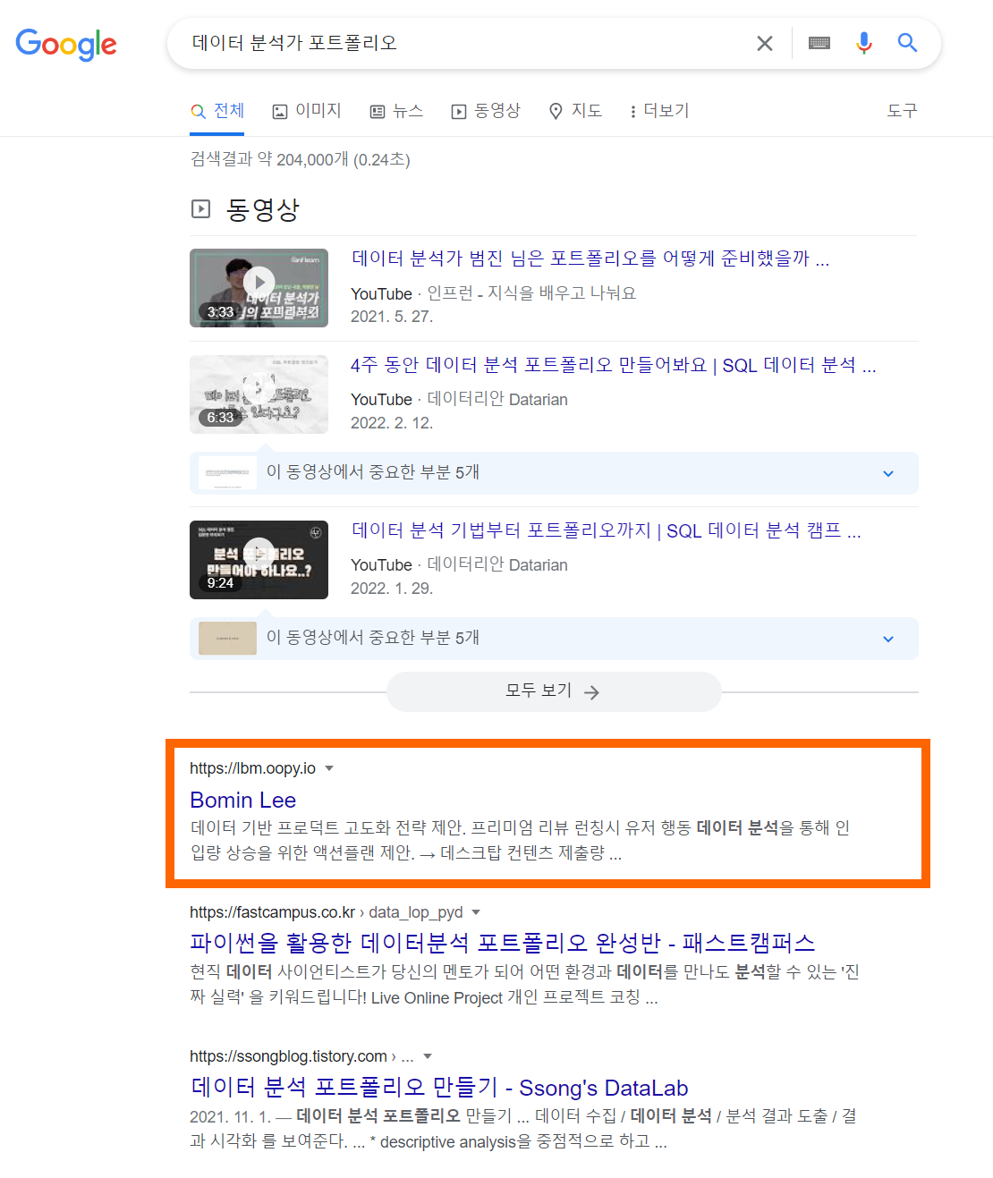Play the 6:33 Datarian video thumbnail
The width and height of the screenshot is (993, 1178).
click(259, 394)
